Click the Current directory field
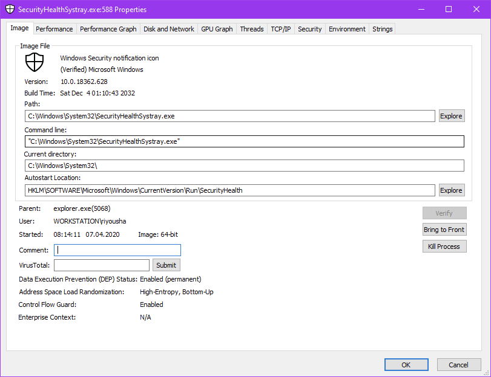The width and height of the screenshot is (491, 377). pos(244,166)
